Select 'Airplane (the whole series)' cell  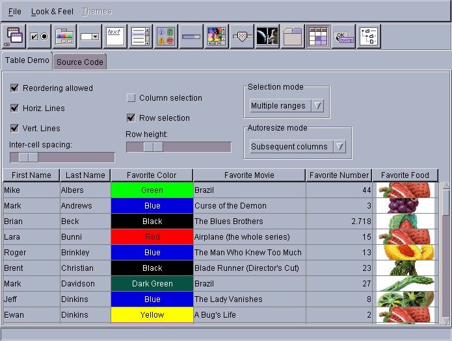249,236
